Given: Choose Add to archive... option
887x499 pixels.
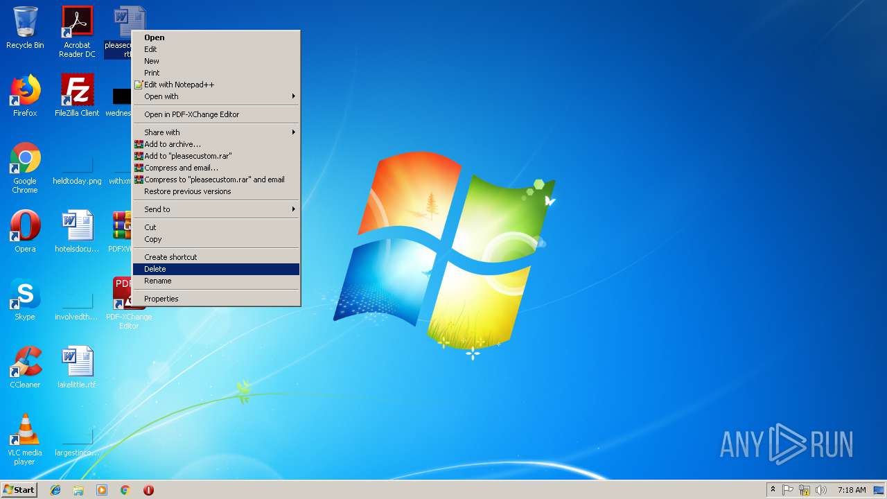Looking at the screenshot, I should coord(216,144).
